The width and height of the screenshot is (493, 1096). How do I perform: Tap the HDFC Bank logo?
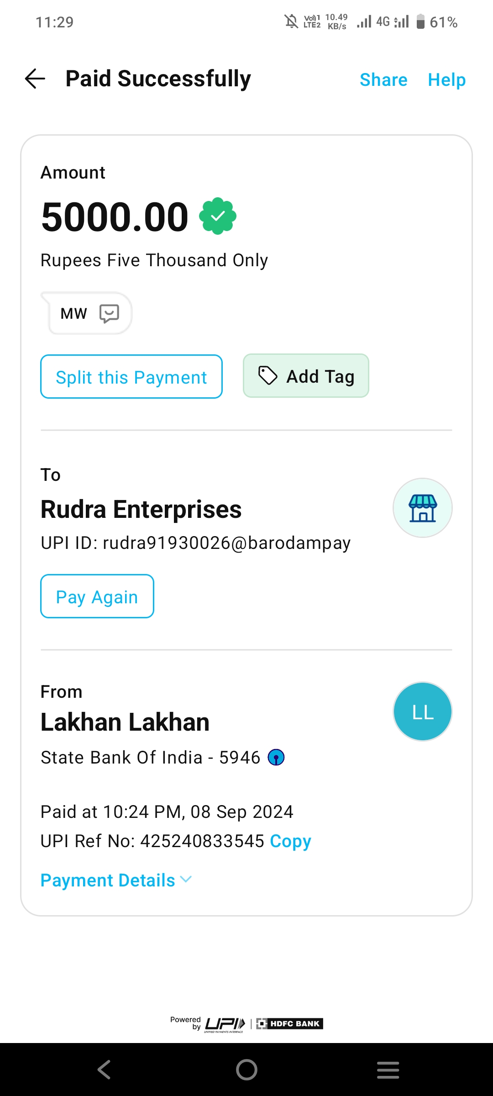click(289, 1024)
